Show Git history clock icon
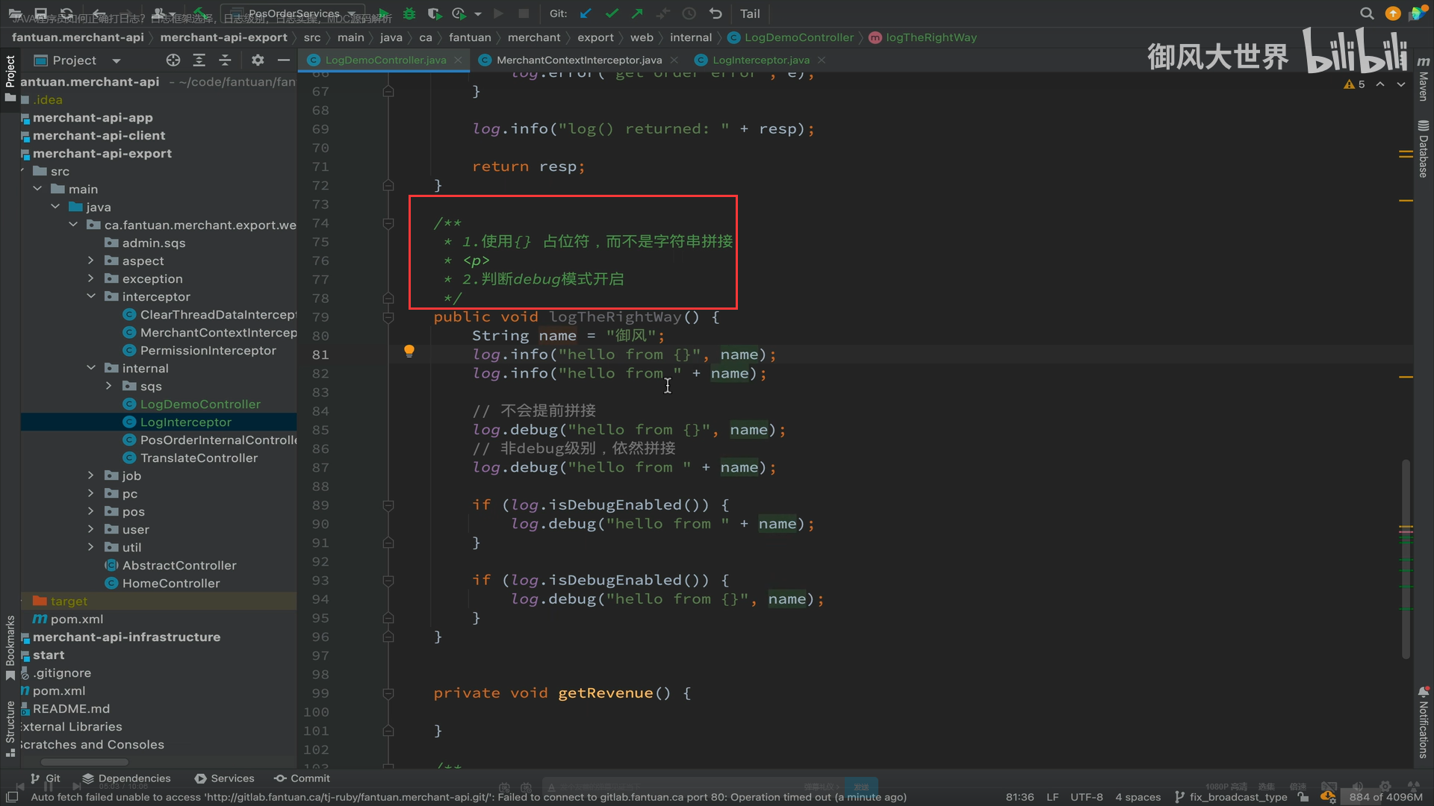1434x806 pixels. (689, 13)
